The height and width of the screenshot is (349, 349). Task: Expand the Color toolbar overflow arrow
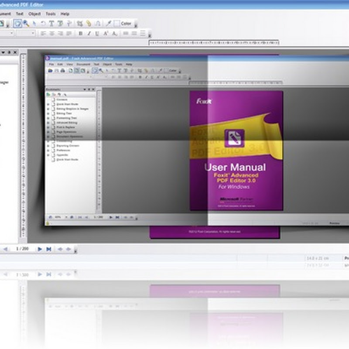(x=136, y=24)
